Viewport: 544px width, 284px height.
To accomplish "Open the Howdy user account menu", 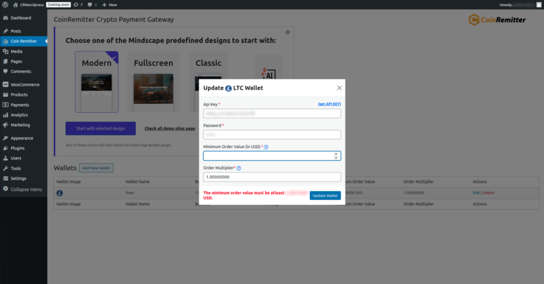I will (x=520, y=5).
